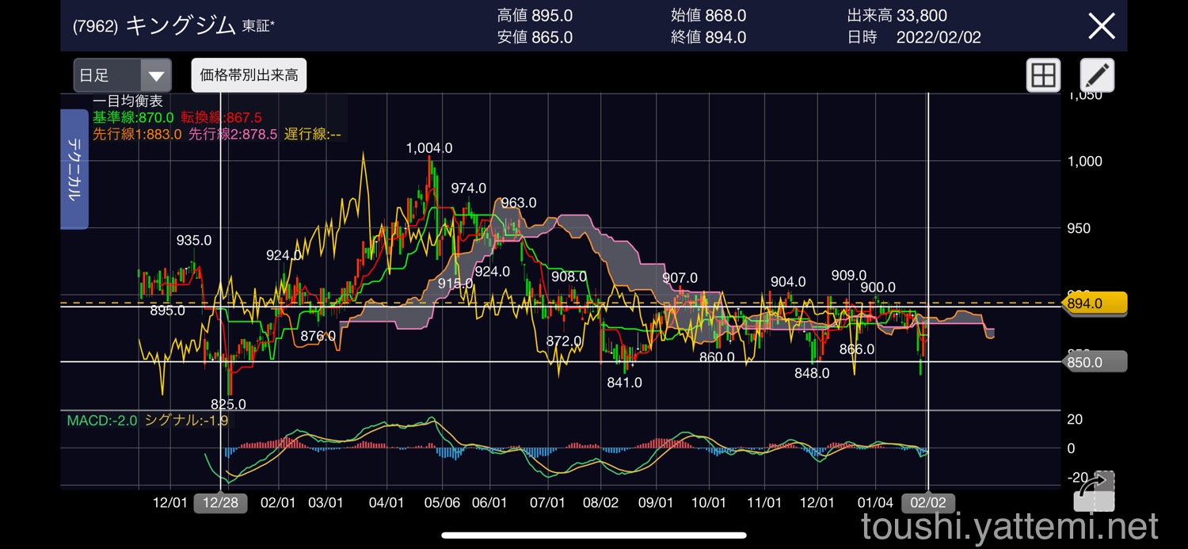The width and height of the screenshot is (1188, 549).
Task: Tap the 1,004.0 peak price label
Action: tap(429, 148)
